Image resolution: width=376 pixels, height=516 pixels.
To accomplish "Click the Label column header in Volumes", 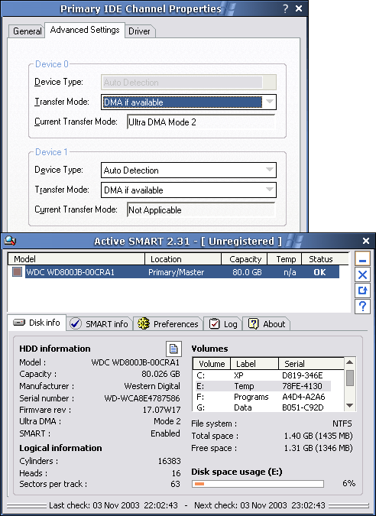I will (x=254, y=364).
